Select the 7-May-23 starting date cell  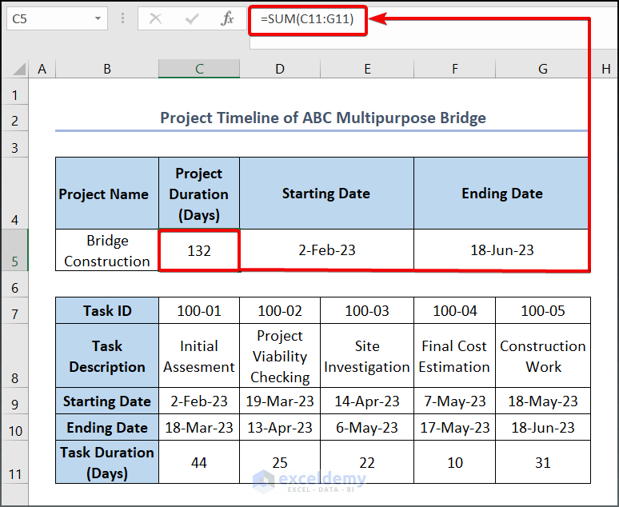click(x=455, y=401)
